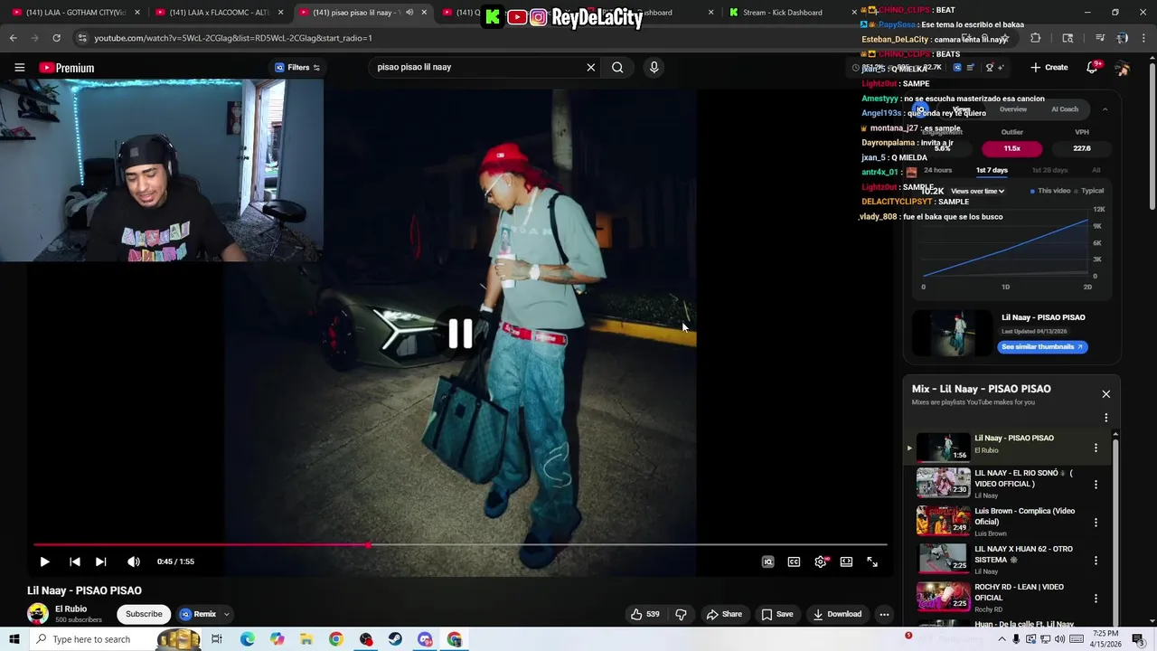
Task: Play the video from control bar
Action: [44, 561]
